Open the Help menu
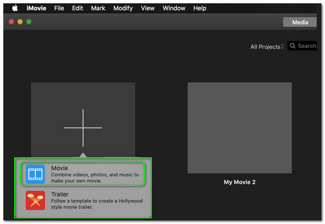Viewport: 325px width, 224px height. [200, 8]
